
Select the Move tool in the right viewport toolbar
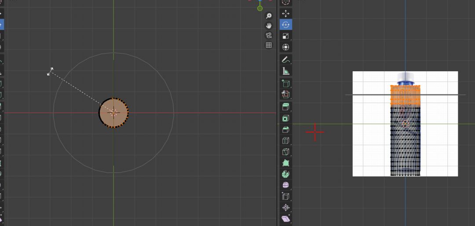coord(286,13)
